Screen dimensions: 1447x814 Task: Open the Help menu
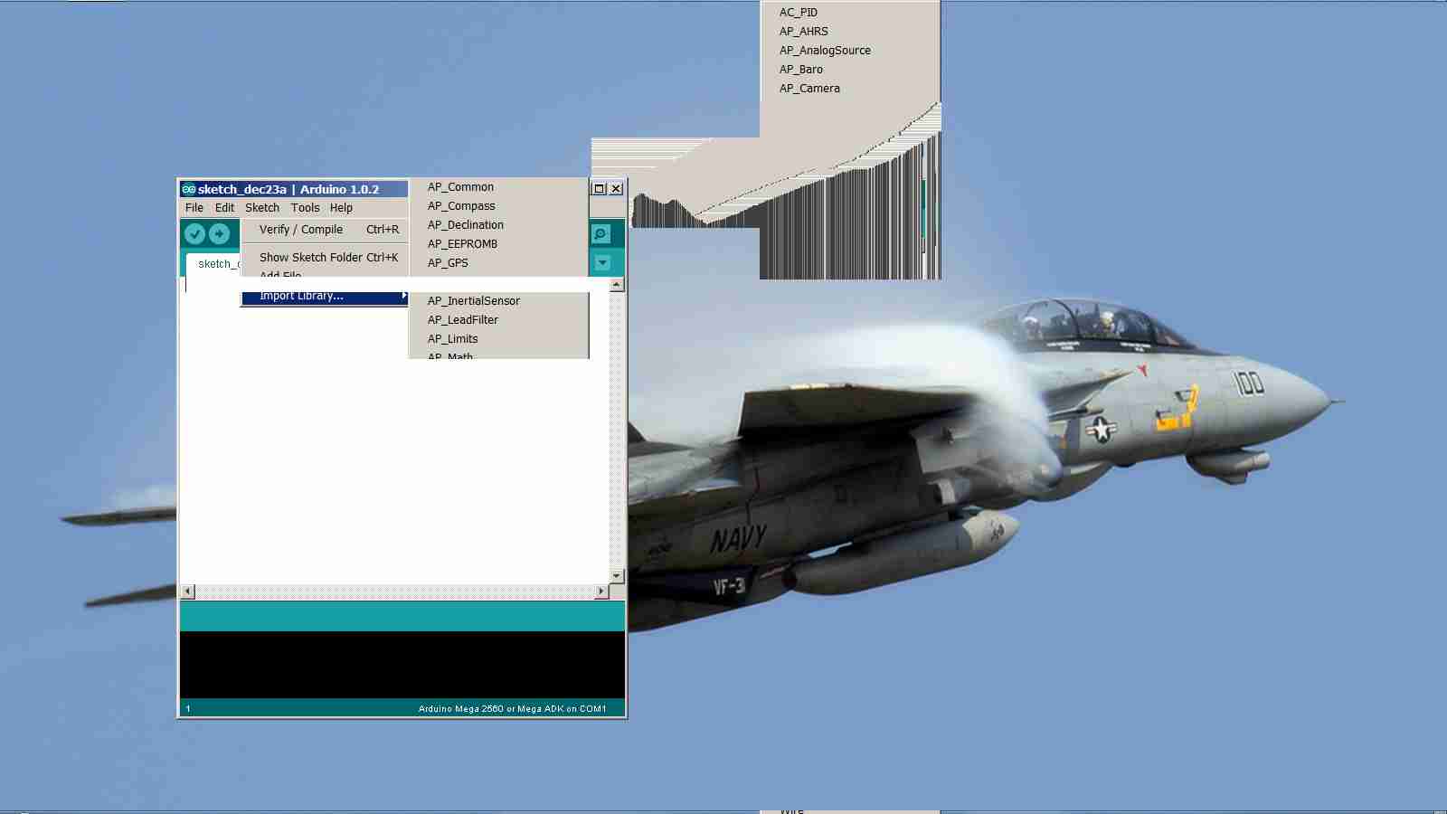tap(341, 208)
